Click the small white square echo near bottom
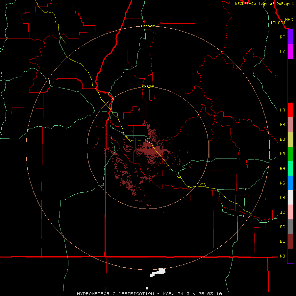Viewport: 296px width, 296px height. tap(147, 288)
